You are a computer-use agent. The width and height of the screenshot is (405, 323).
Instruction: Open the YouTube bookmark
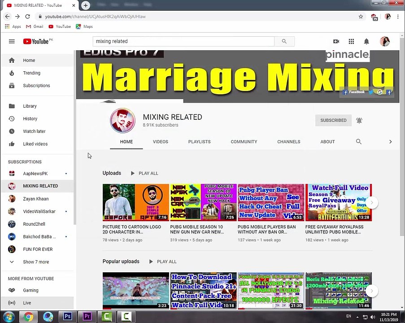coord(60,26)
